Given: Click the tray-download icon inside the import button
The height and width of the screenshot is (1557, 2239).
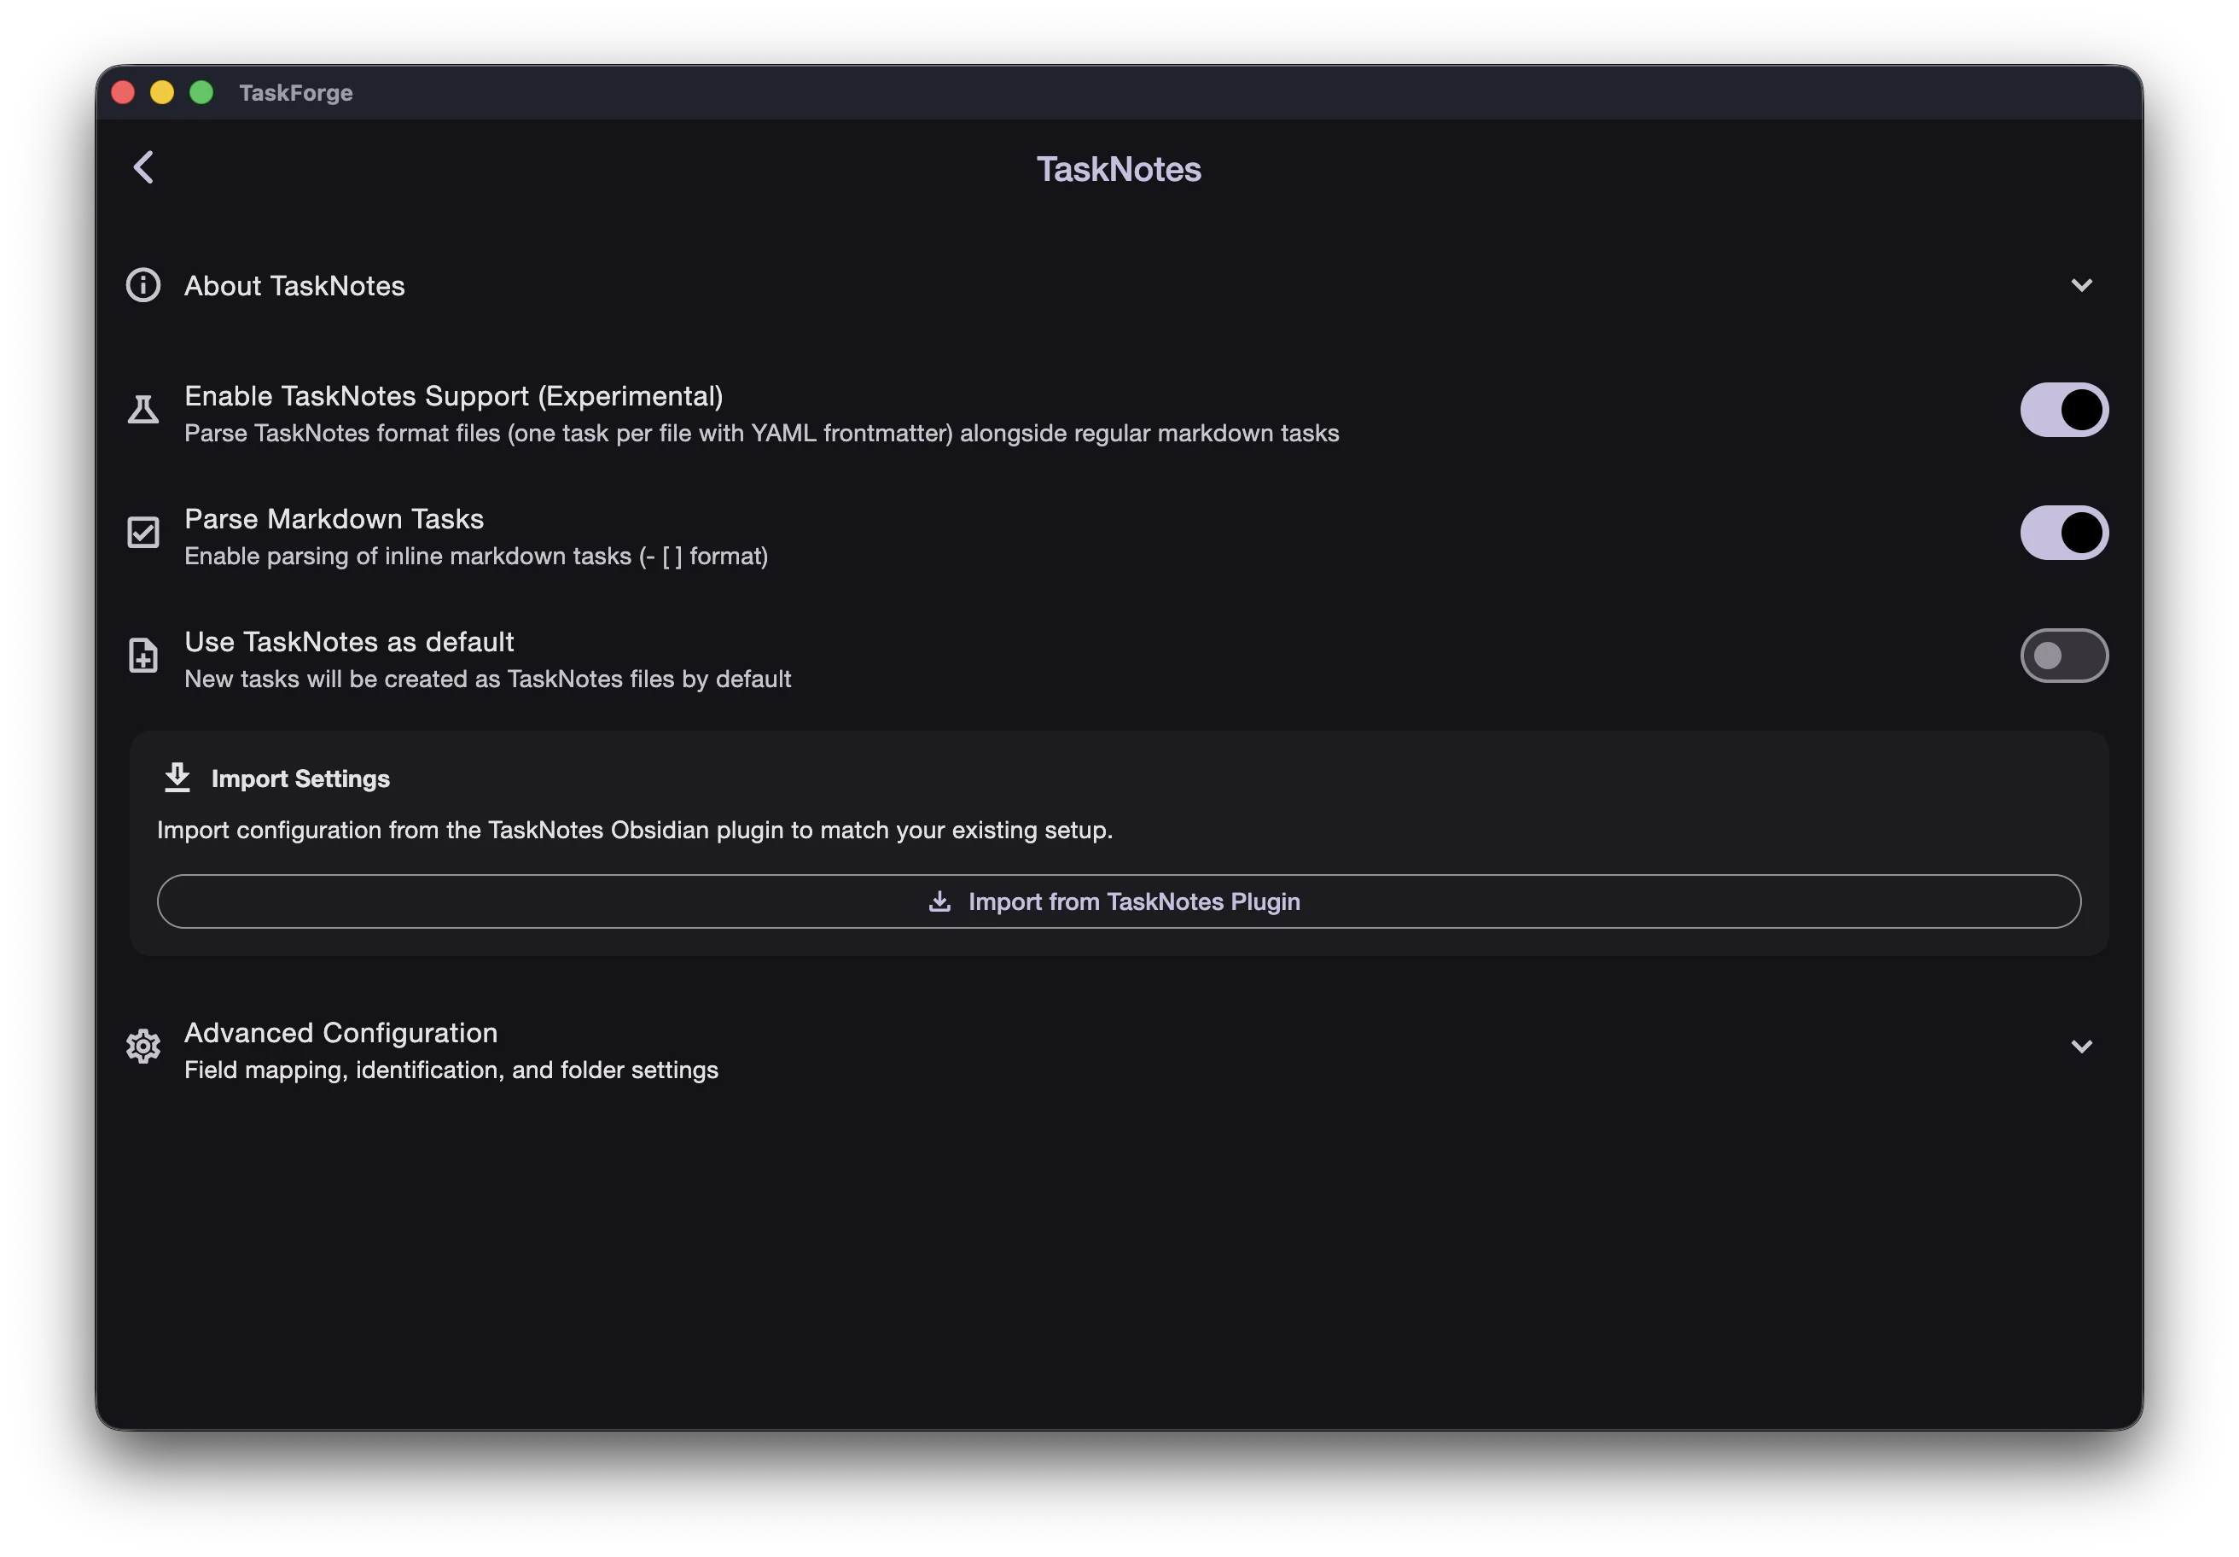Looking at the screenshot, I should coord(939,901).
